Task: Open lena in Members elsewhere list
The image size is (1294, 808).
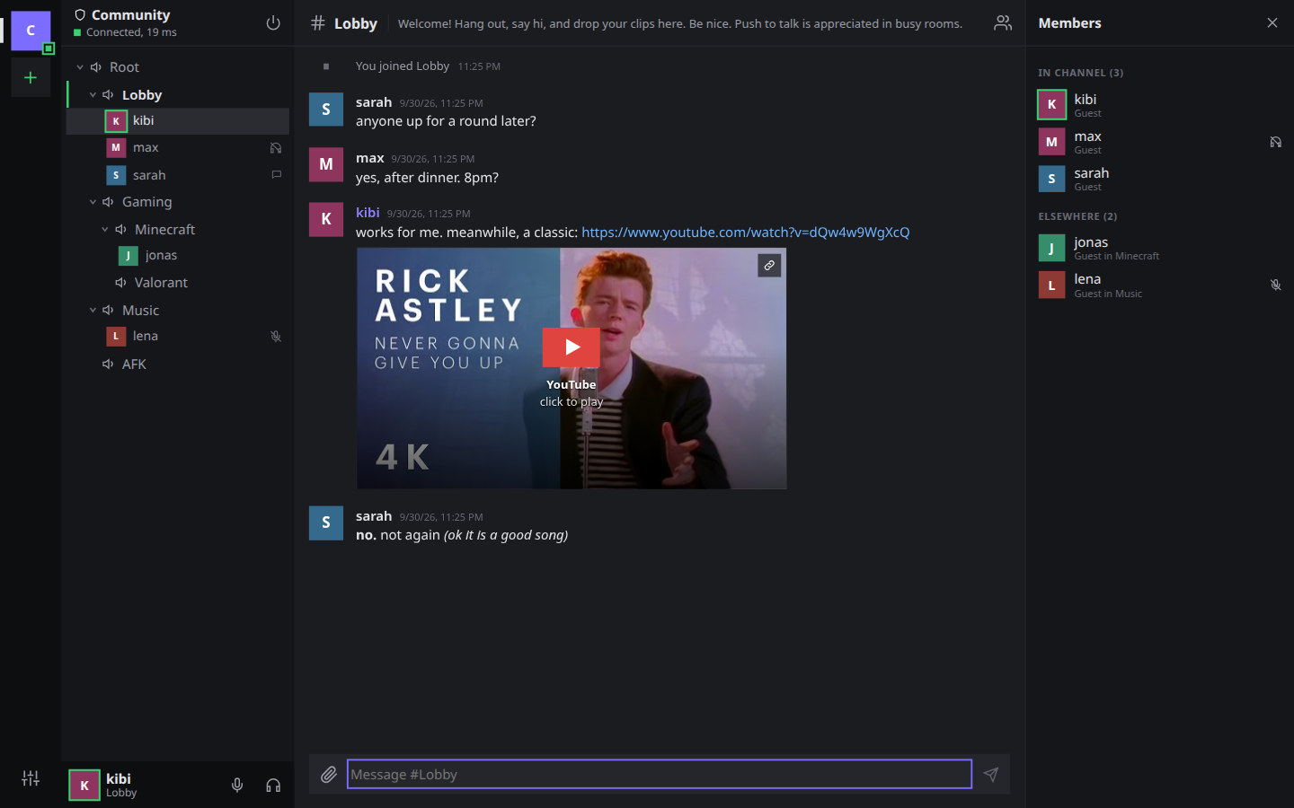Action: tap(1159, 285)
